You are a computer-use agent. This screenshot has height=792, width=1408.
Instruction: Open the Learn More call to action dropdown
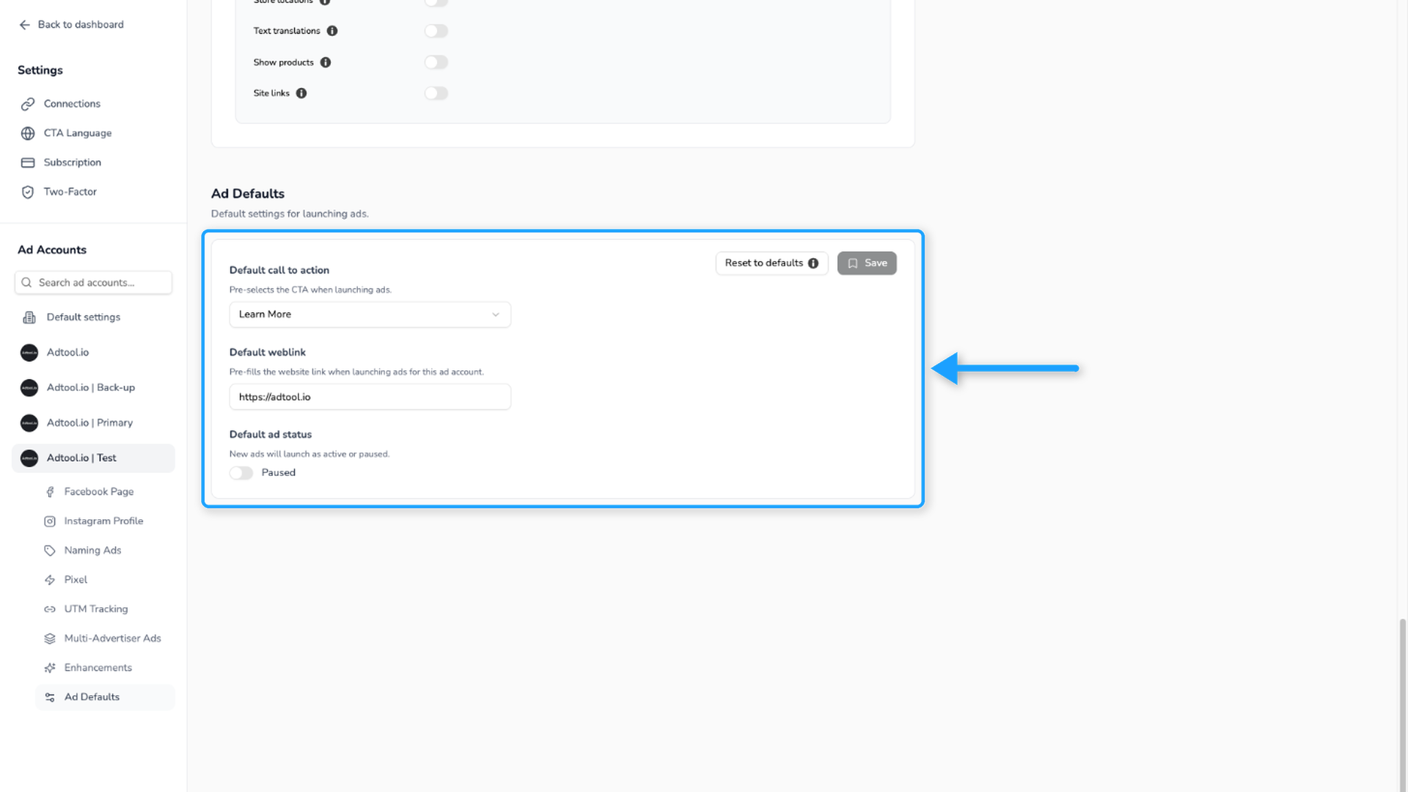pos(370,315)
